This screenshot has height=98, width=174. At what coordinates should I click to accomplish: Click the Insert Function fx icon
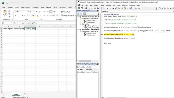tap(23, 23)
